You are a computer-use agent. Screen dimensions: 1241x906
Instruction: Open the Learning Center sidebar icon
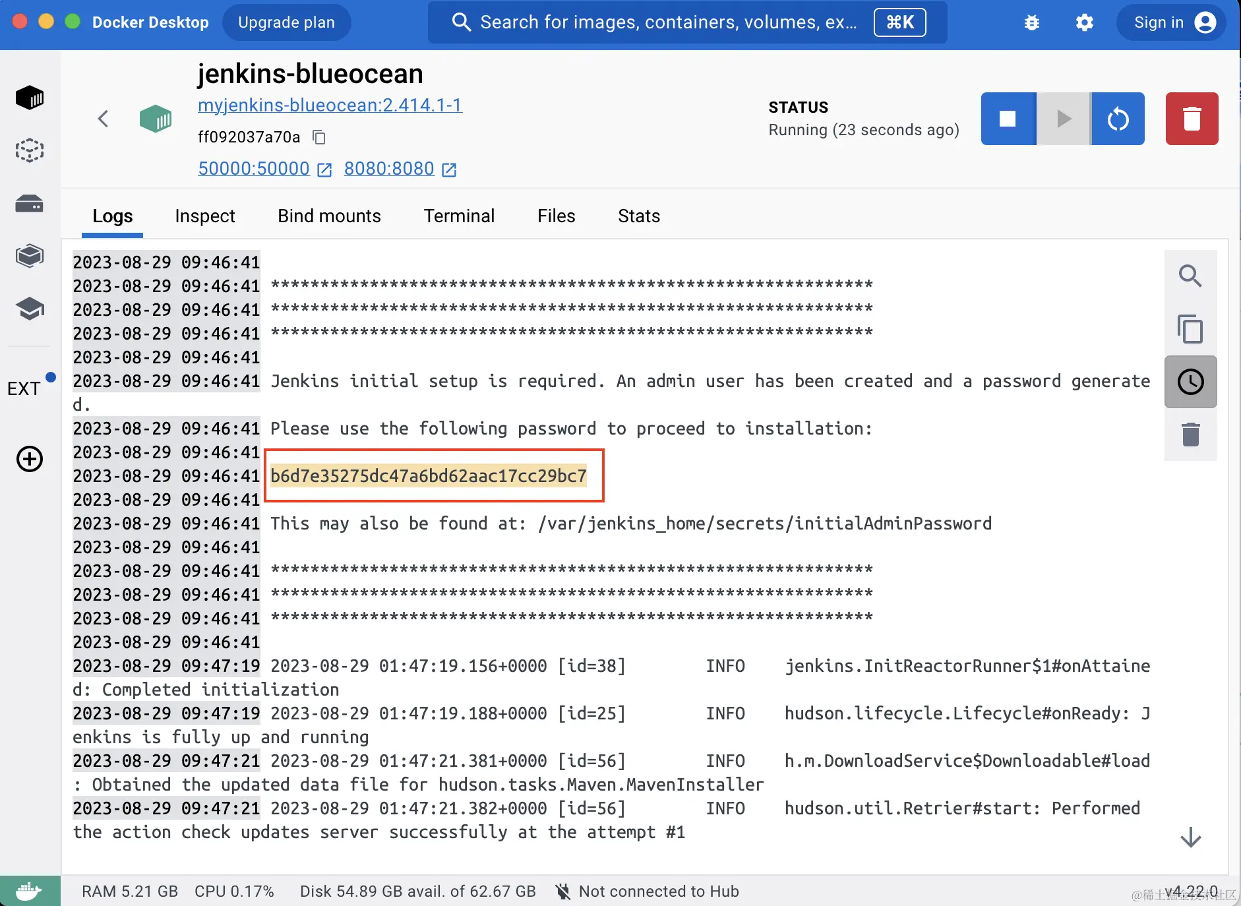30,309
